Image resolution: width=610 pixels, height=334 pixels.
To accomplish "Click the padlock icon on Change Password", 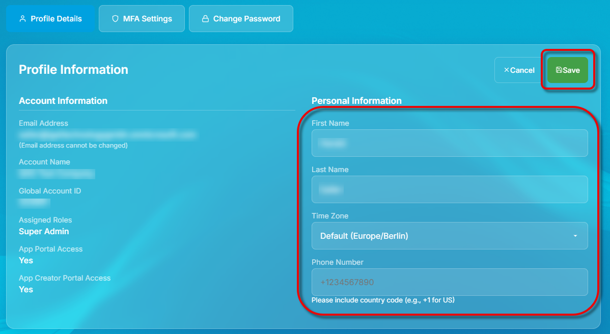I will coord(205,19).
